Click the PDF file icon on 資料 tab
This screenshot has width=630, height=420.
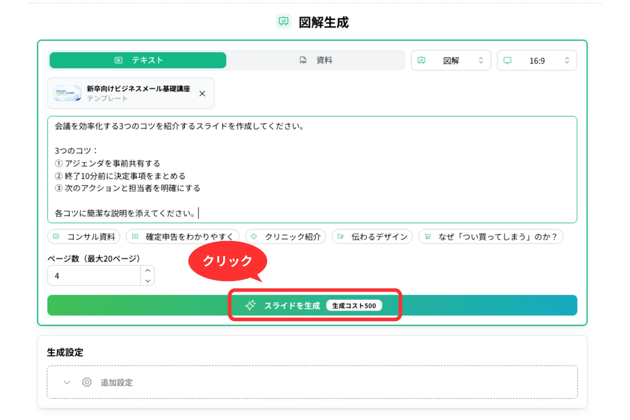click(x=303, y=60)
